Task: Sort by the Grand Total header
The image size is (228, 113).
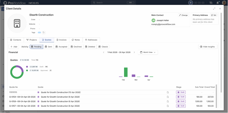Action: (210, 87)
